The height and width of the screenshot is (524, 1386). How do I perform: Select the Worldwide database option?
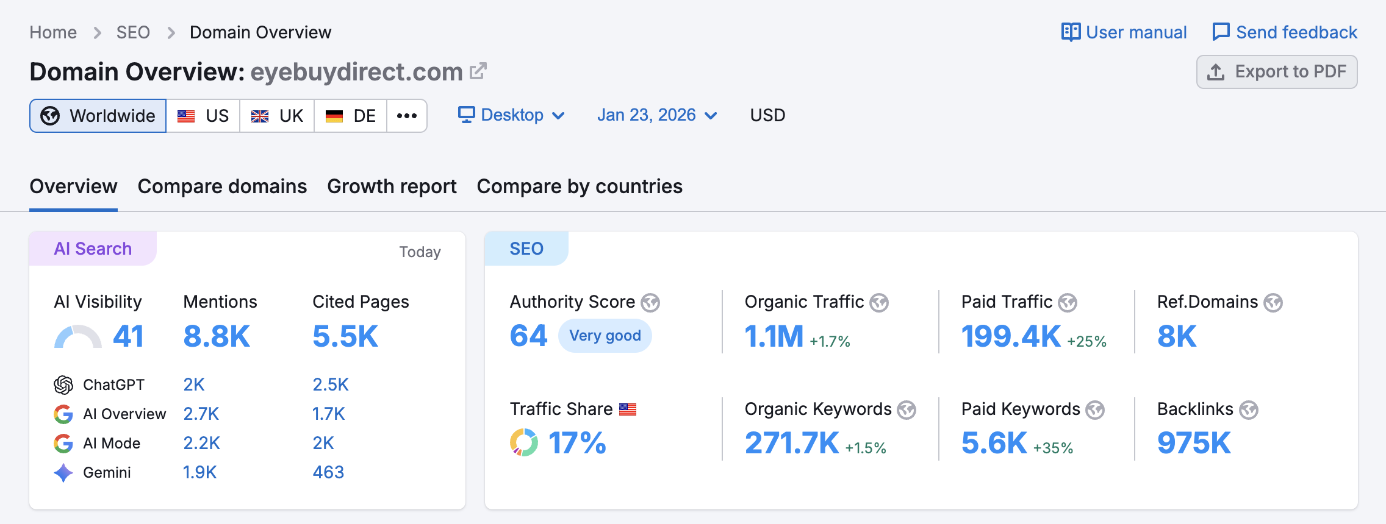(x=98, y=116)
